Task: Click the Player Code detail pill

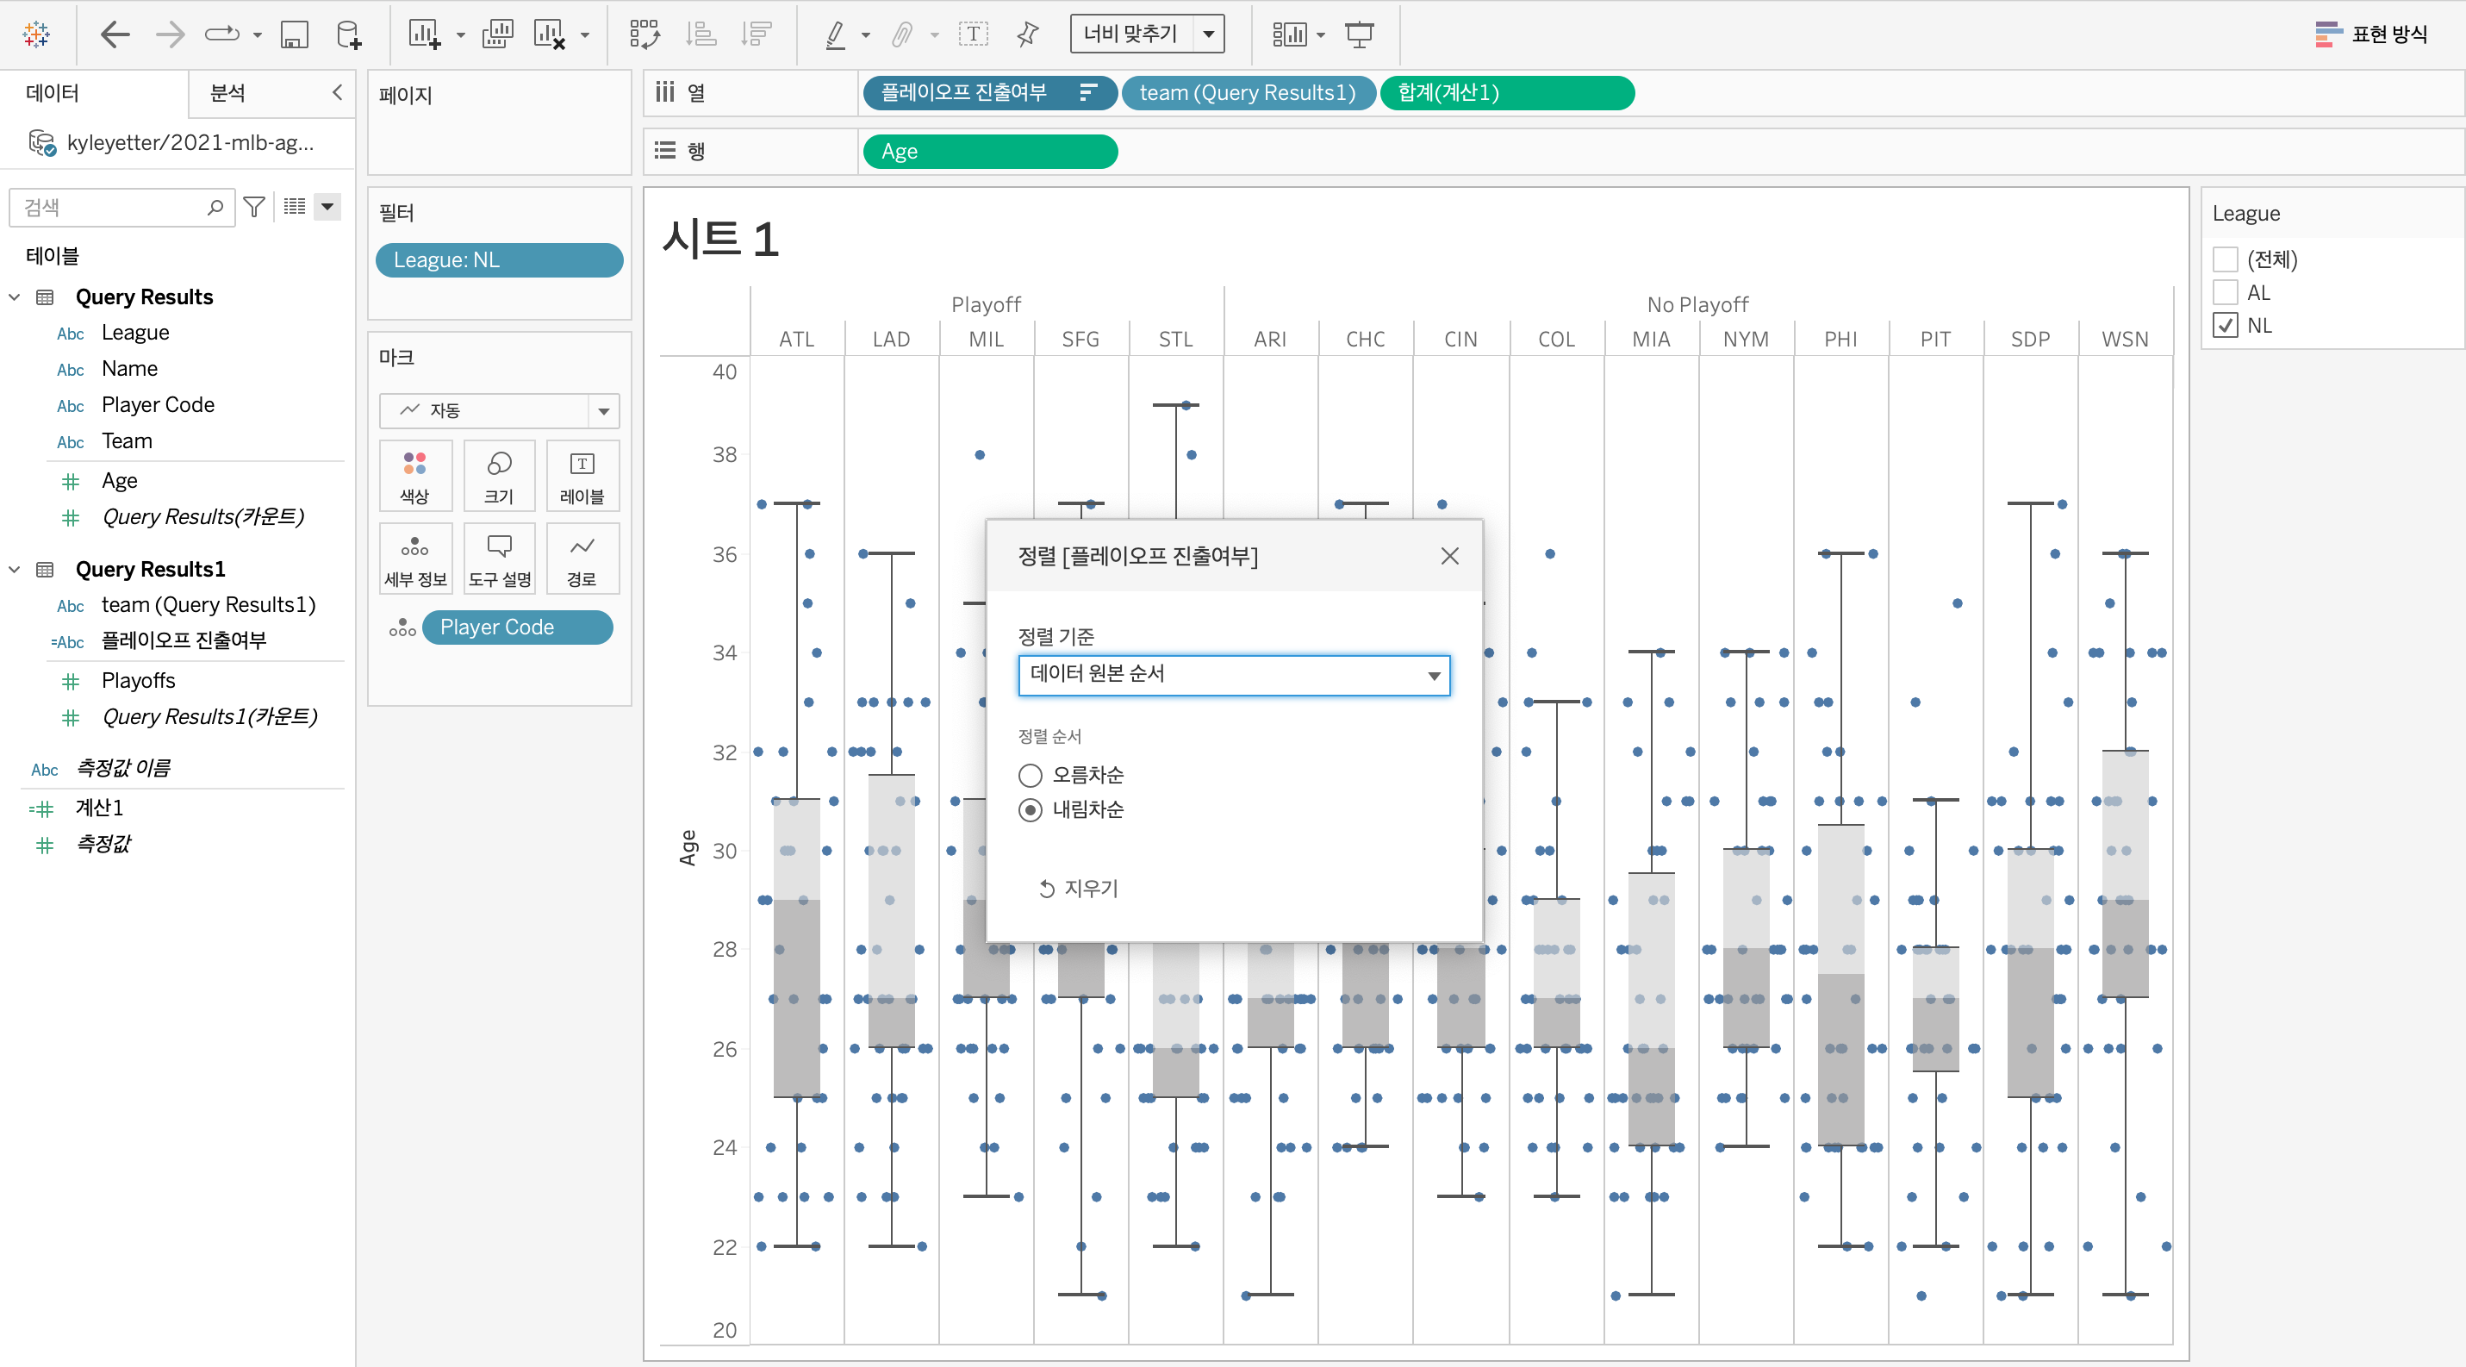Action: click(517, 628)
